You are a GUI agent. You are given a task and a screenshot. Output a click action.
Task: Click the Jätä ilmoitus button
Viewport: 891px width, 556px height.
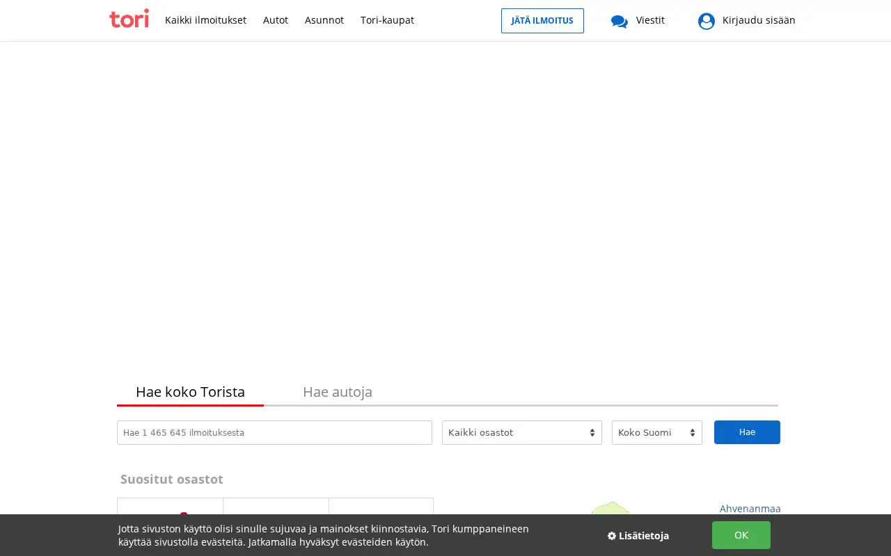tap(542, 21)
